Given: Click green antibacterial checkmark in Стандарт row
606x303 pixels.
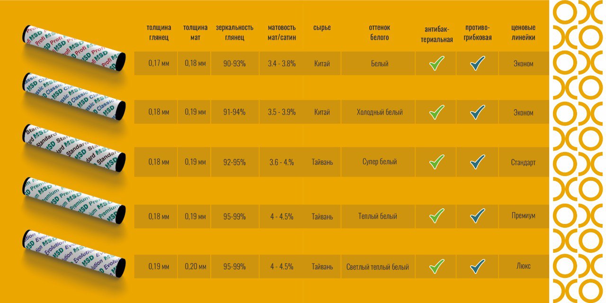Looking at the screenshot, I should coord(437,162).
